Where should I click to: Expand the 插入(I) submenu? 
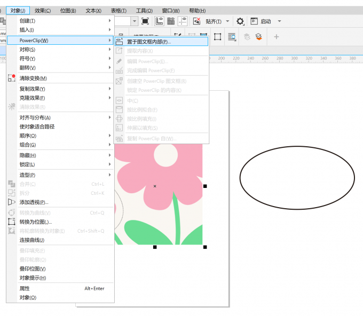pyautogui.click(x=60, y=30)
